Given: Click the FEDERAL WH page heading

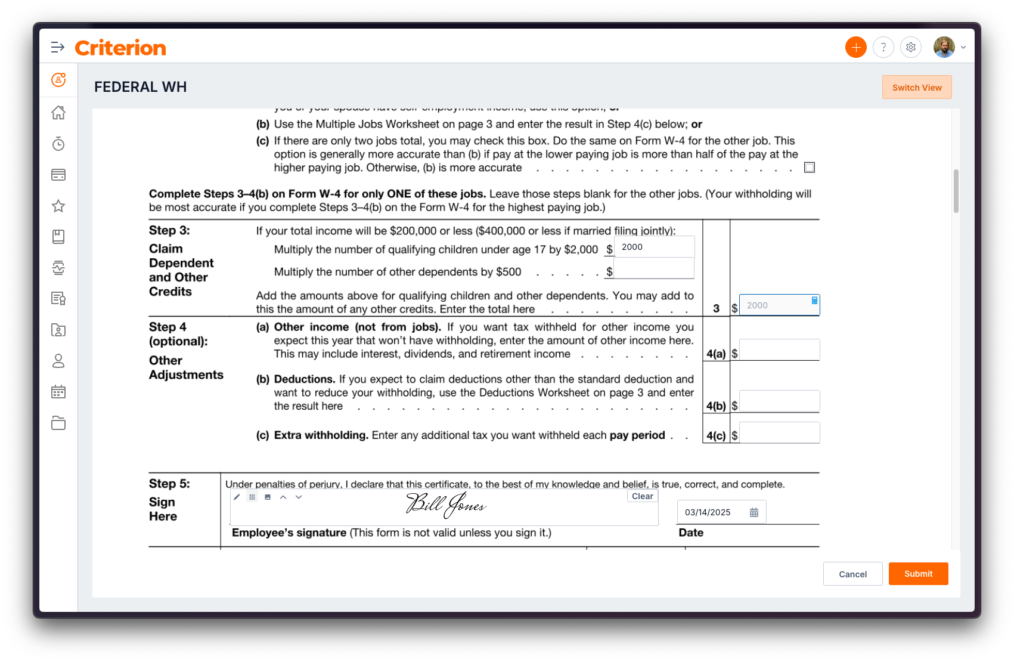Looking at the screenshot, I should (140, 87).
